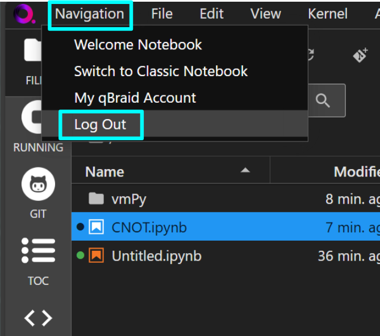380x336 pixels.
Task: Click the refresh file list icon
Action: coord(311,54)
